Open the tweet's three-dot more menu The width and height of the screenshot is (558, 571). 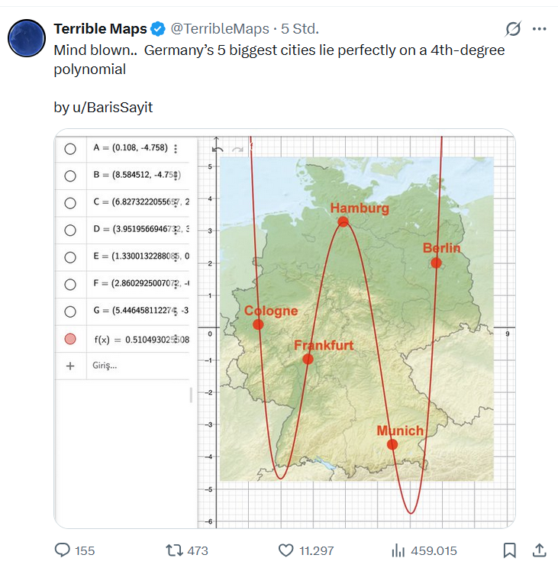pos(539,30)
